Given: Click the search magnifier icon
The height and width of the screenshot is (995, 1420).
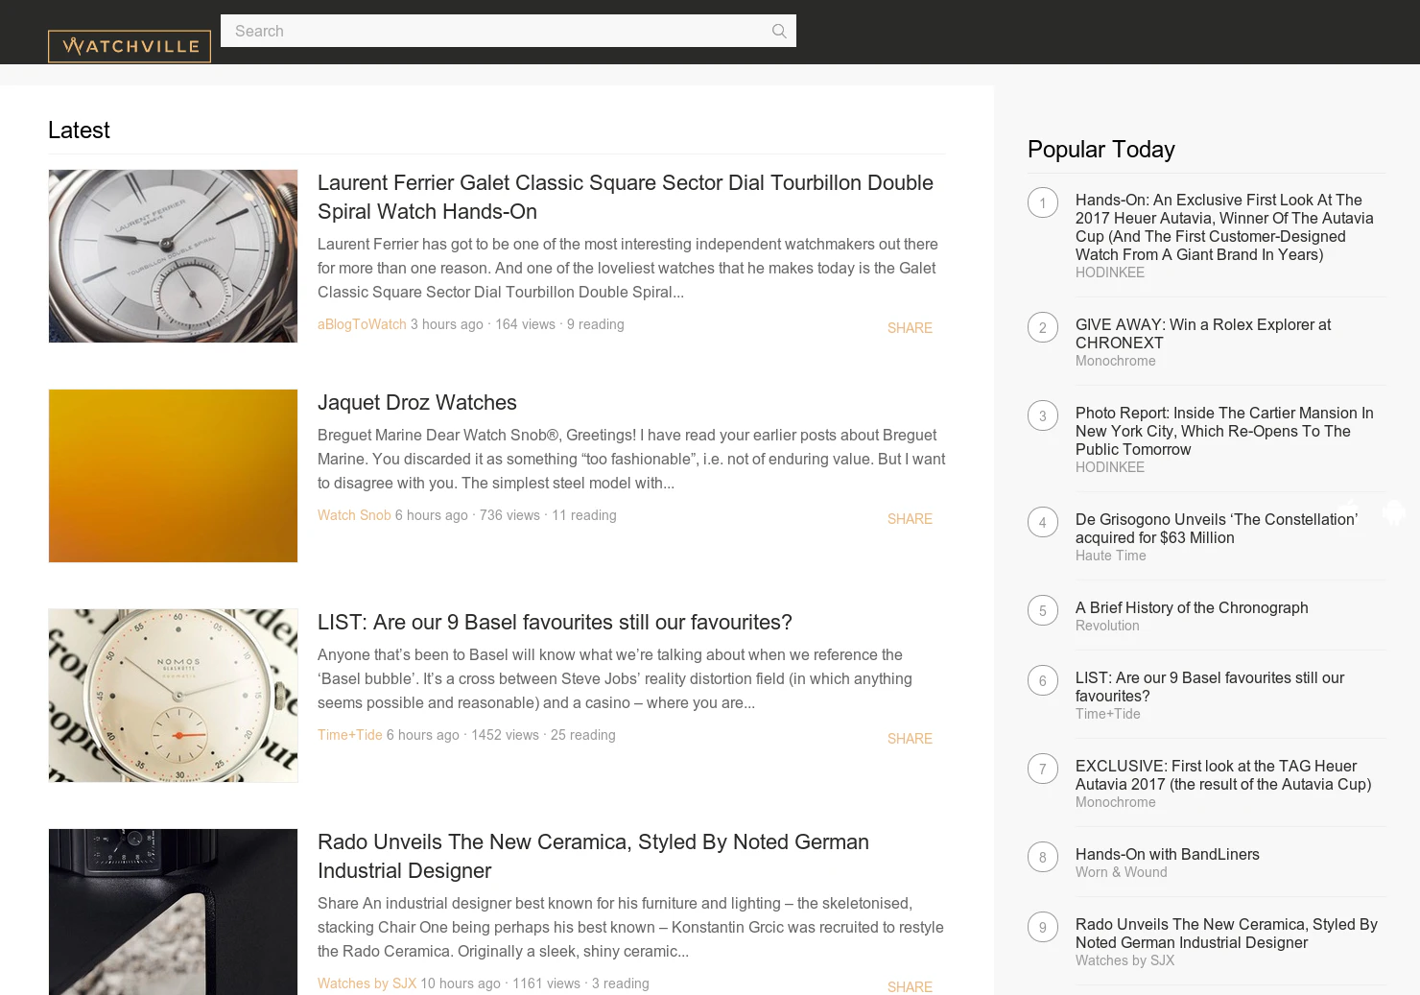Looking at the screenshot, I should point(779,31).
